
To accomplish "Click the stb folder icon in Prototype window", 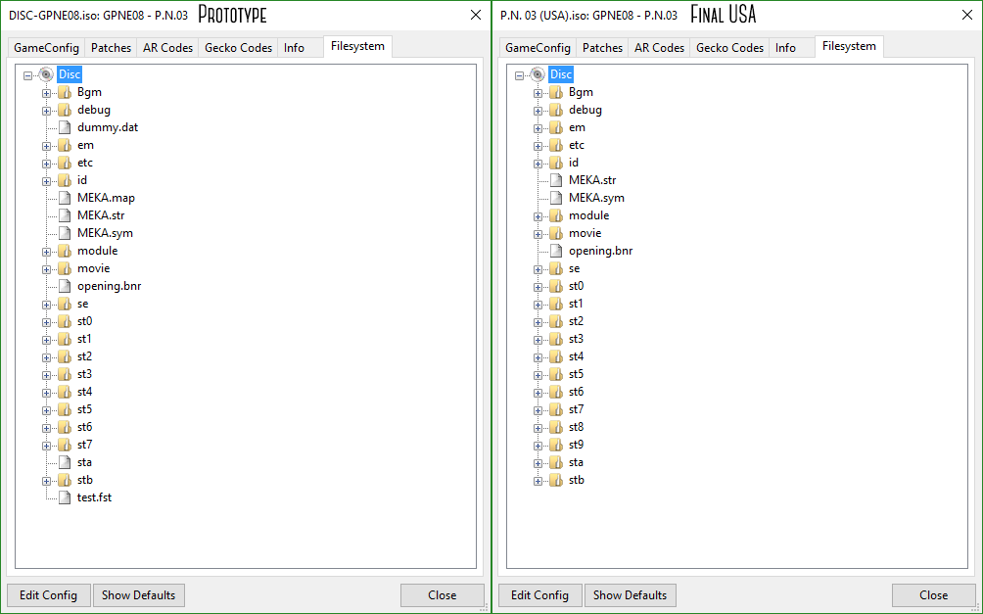I will (x=65, y=480).
